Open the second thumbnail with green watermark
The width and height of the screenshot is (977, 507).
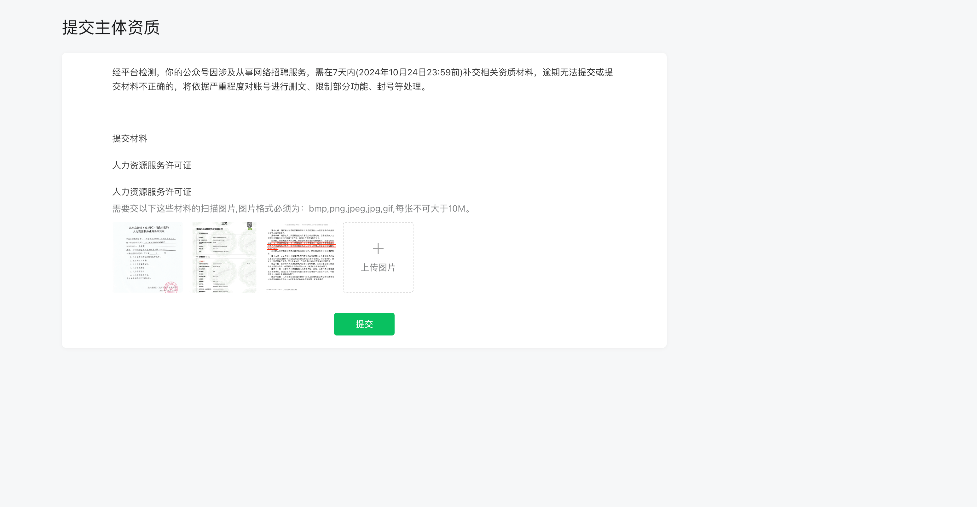click(x=224, y=257)
